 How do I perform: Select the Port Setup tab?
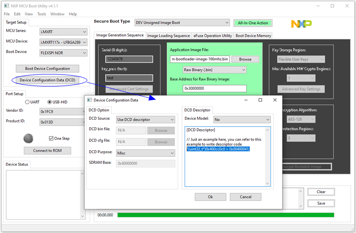coord(14,94)
